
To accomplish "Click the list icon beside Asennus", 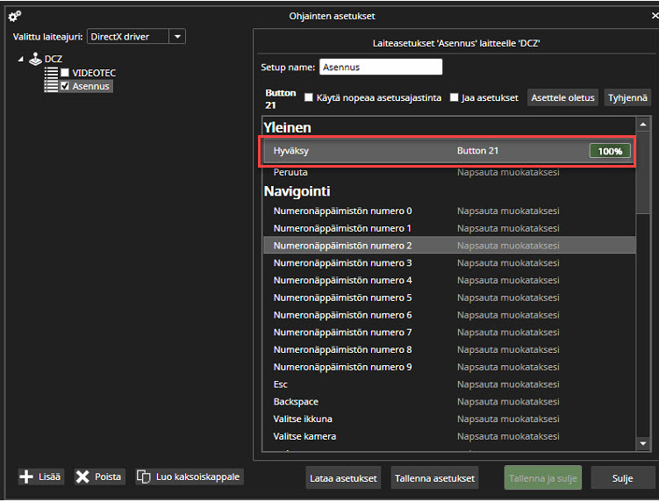I will point(51,86).
